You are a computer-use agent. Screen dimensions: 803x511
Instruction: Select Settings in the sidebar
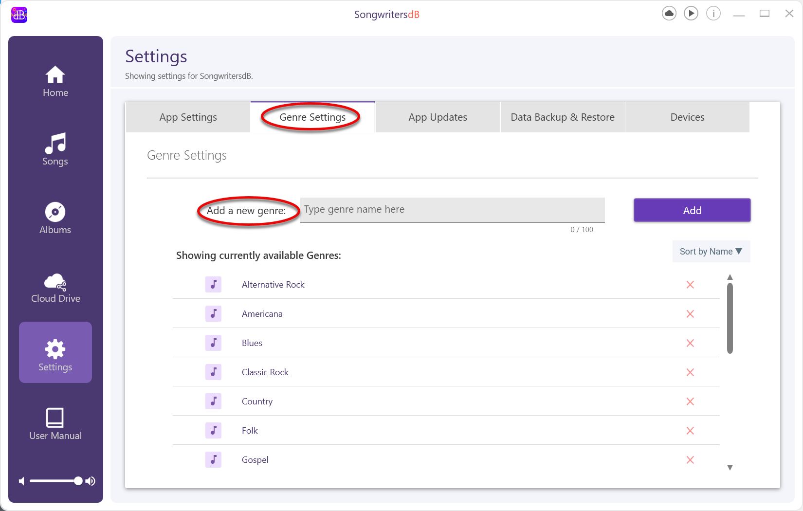(55, 352)
